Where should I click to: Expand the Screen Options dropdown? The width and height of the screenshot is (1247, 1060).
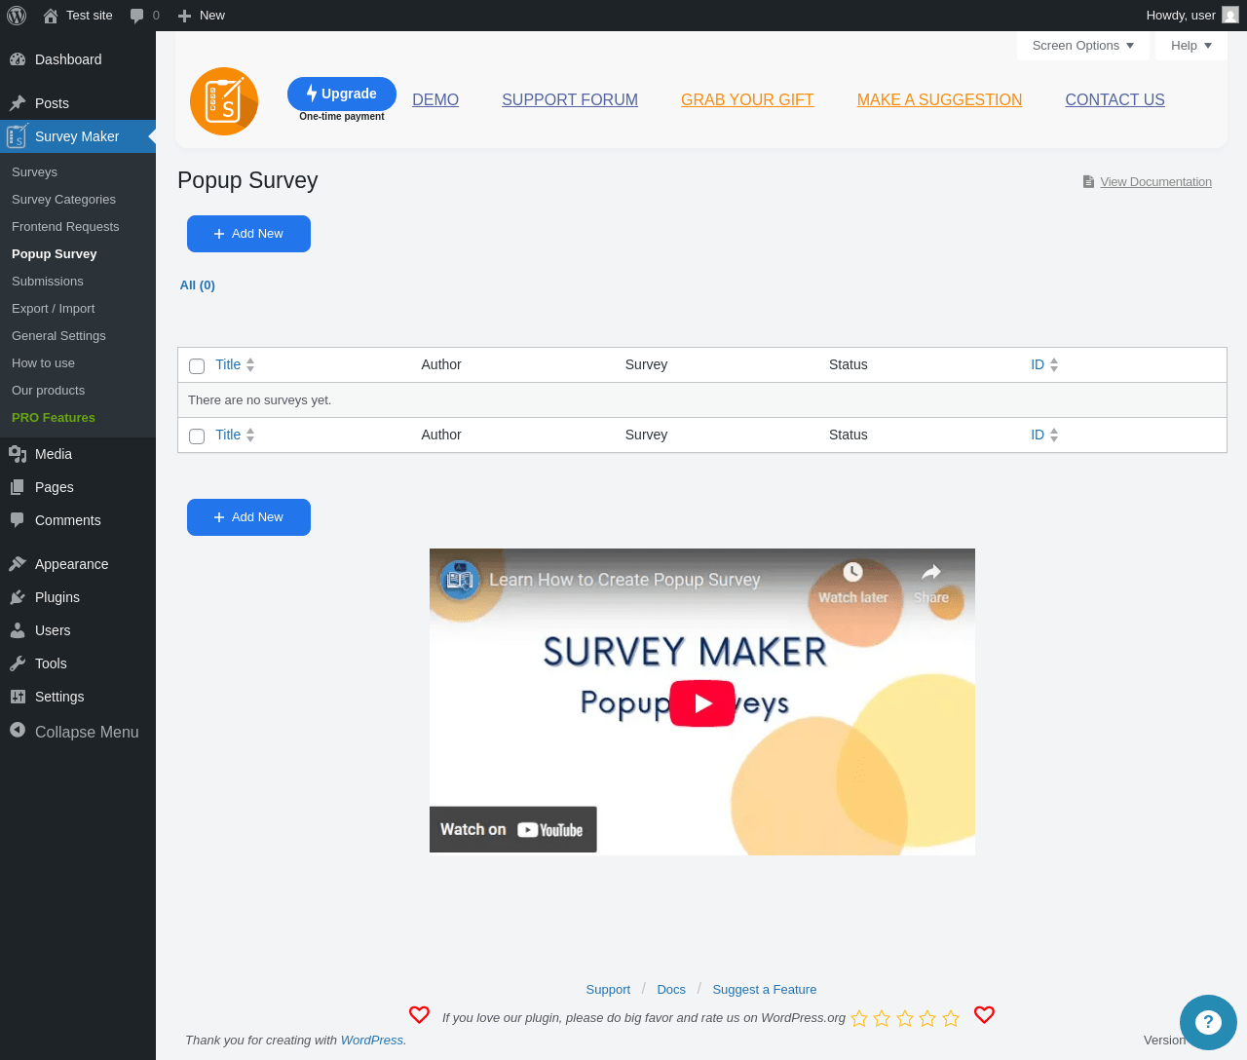(x=1083, y=46)
